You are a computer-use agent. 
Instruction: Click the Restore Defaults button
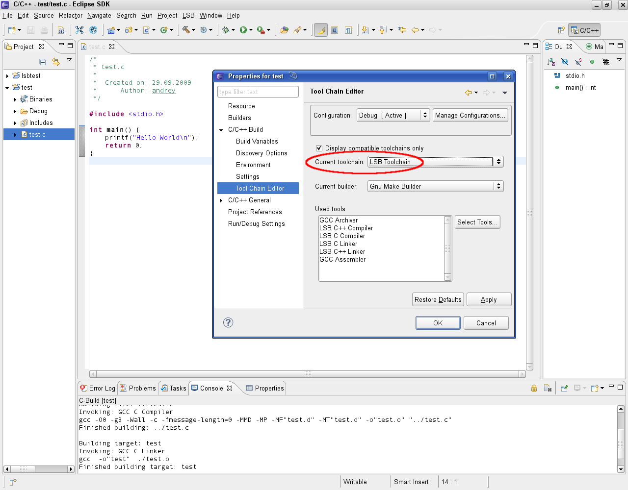click(x=438, y=299)
